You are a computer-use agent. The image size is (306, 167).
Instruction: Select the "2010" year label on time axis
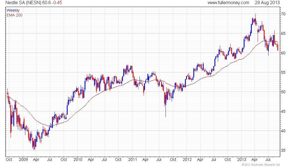coord(78,159)
